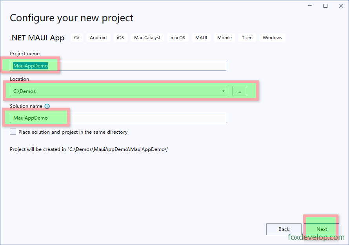Click the Windows tag
Image resolution: width=349 pixels, height=245 pixels.
click(272, 38)
